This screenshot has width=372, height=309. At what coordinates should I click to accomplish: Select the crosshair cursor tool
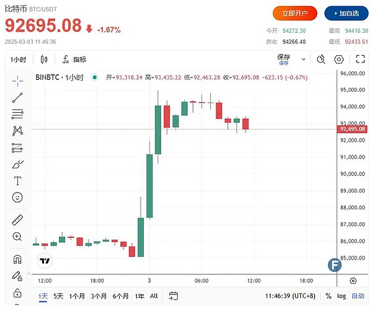pos(17,80)
